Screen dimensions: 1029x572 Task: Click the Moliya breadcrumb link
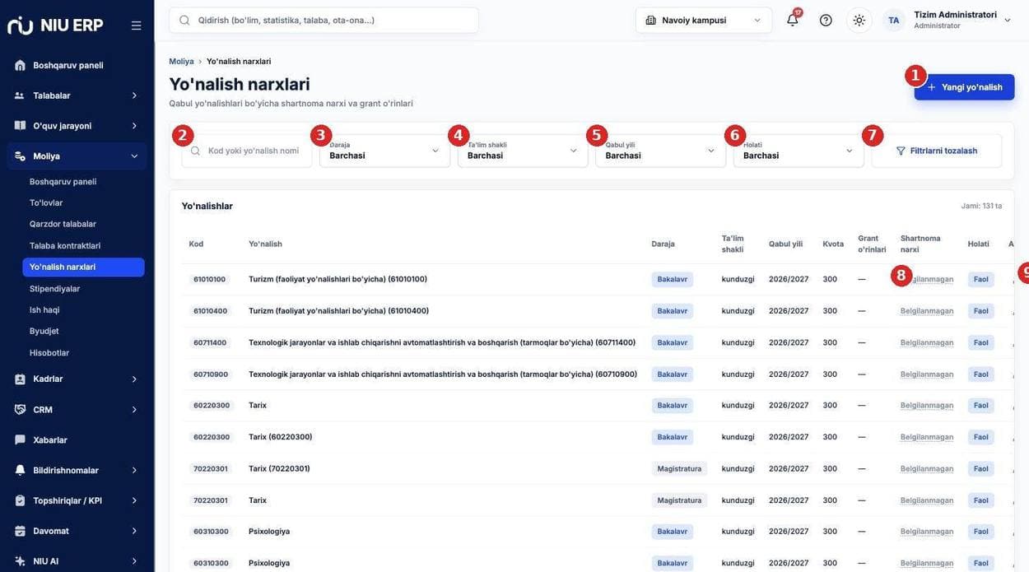point(181,62)
